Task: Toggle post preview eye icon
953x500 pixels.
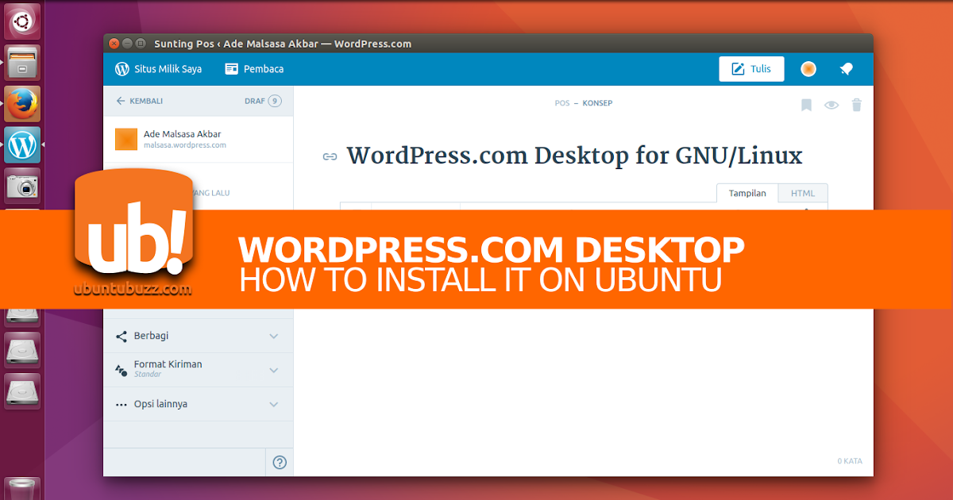Action: tap(831, 105)
